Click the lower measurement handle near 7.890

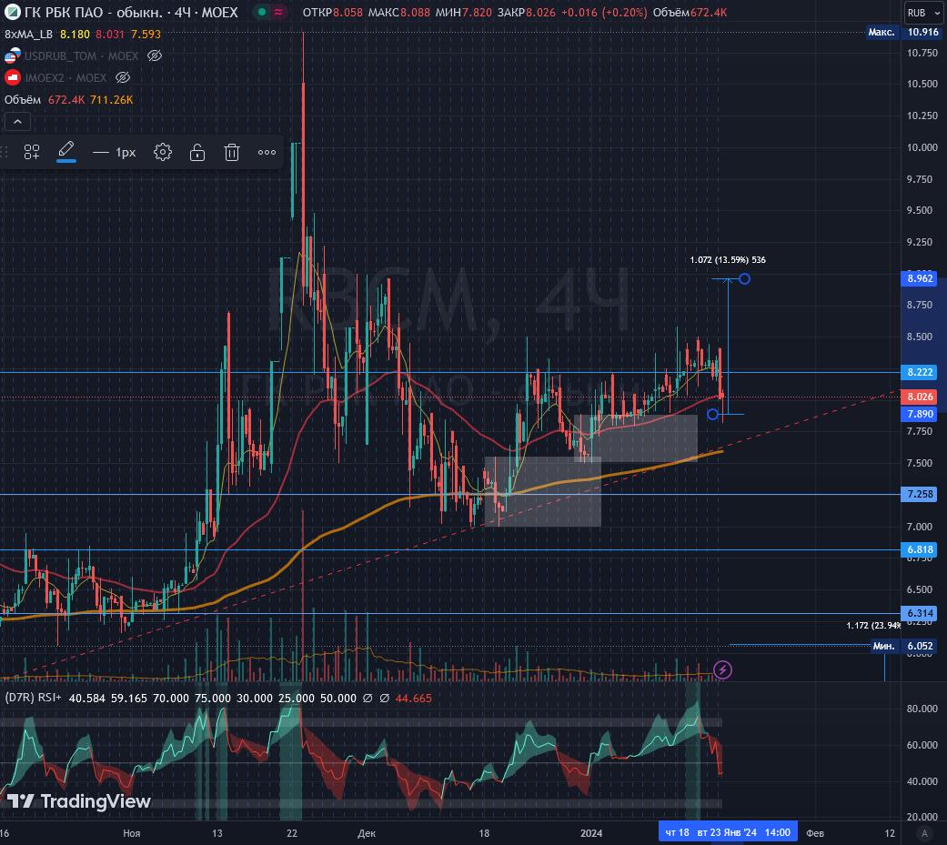(x=712, y=415)
